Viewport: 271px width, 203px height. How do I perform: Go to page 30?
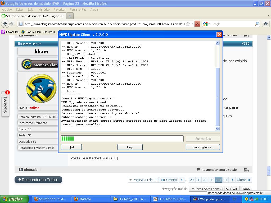pyautogui.click(x=198, y=180)
